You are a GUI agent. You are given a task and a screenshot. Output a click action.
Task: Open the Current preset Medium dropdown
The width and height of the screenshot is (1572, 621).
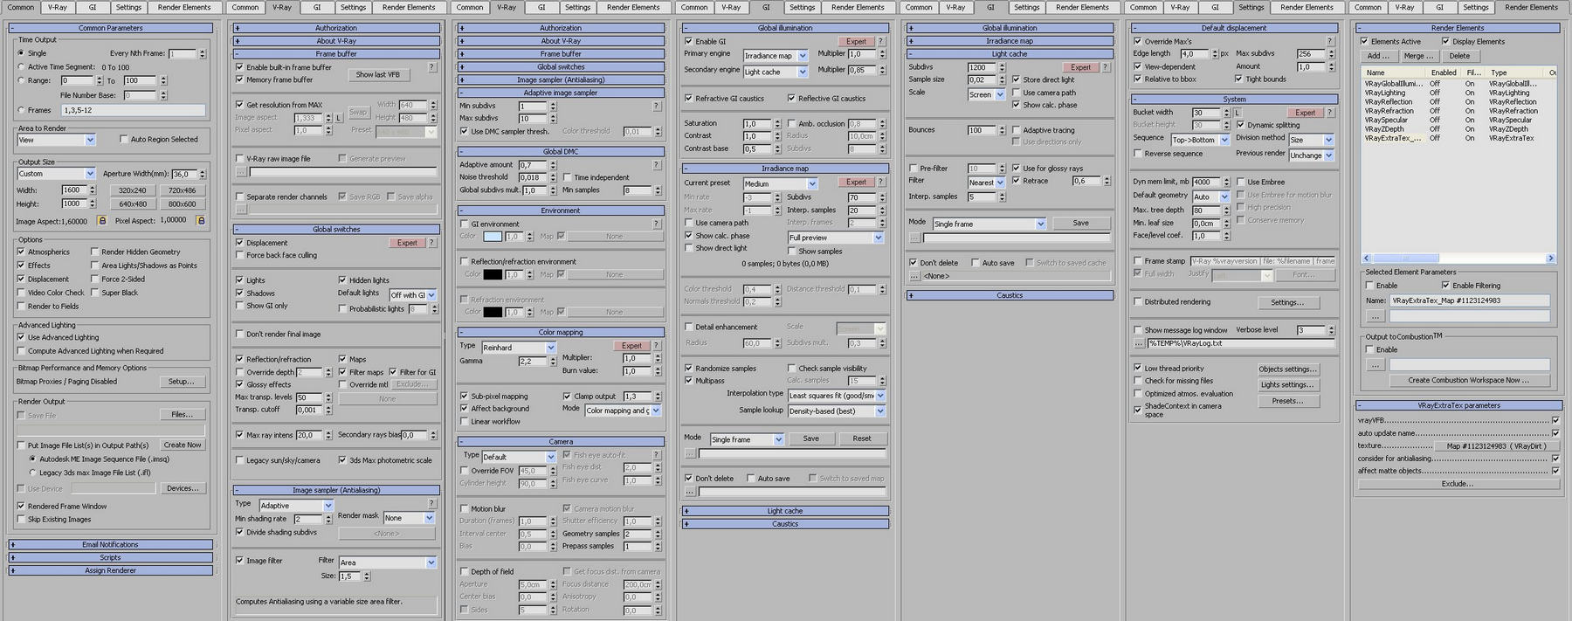click(x=781, y=184)
